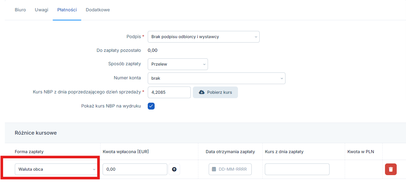Focus the Kurs NBP rate input field

click(x=169, y=92)
